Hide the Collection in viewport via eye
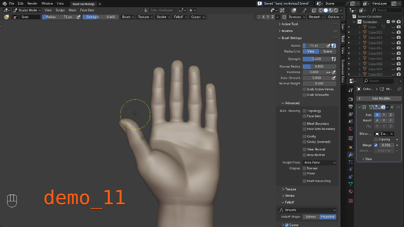 pos(393,22)
